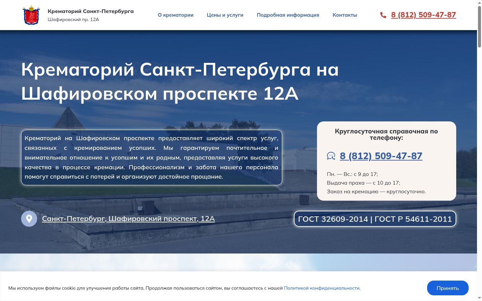Click the text Заказ на кремацию — круглосуточно

coord(376,192)
